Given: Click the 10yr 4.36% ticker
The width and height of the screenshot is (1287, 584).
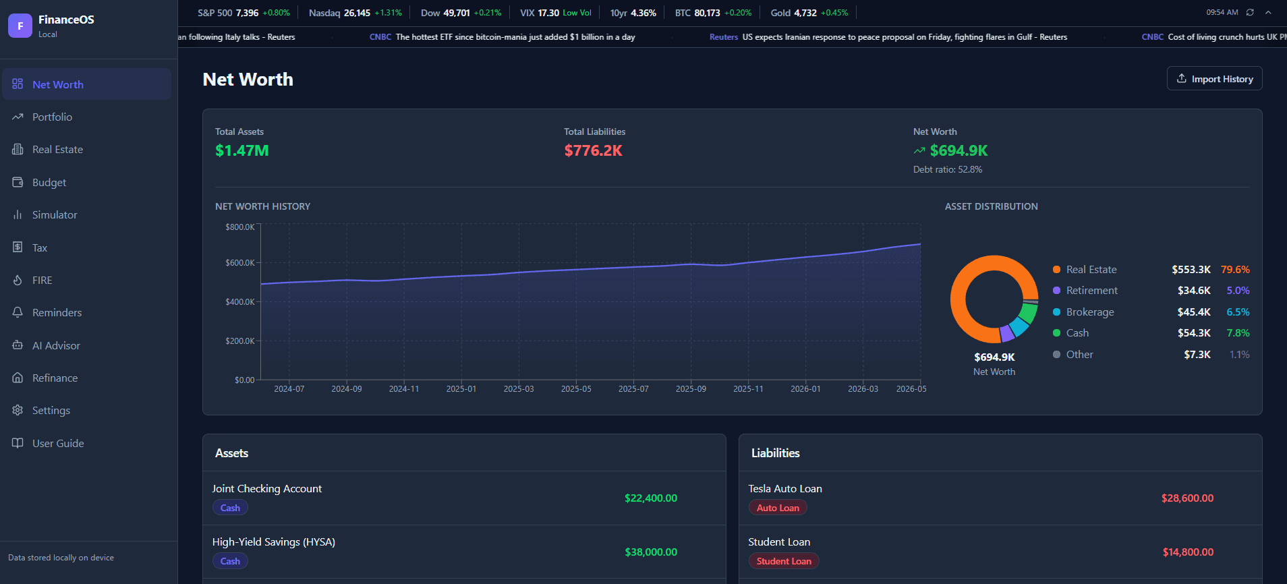Looking at the screenshot, I should point(633,13).
